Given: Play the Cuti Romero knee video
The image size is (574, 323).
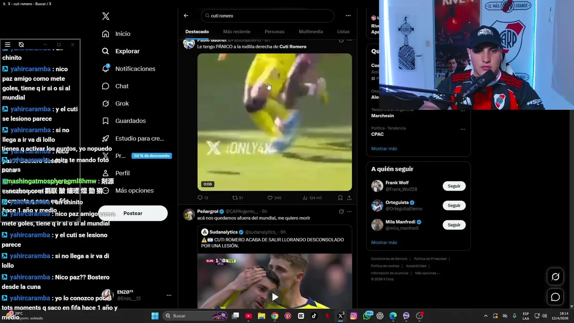Looking at the screenshot, I should tap(274, 122).
